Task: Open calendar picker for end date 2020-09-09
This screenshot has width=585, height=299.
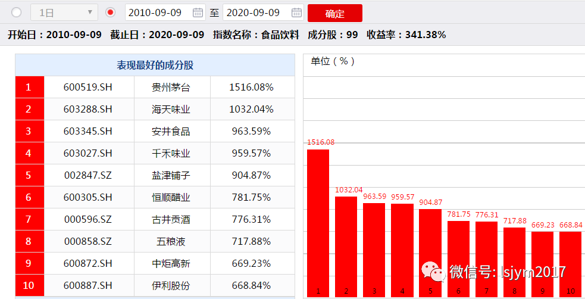Action: 296,13
